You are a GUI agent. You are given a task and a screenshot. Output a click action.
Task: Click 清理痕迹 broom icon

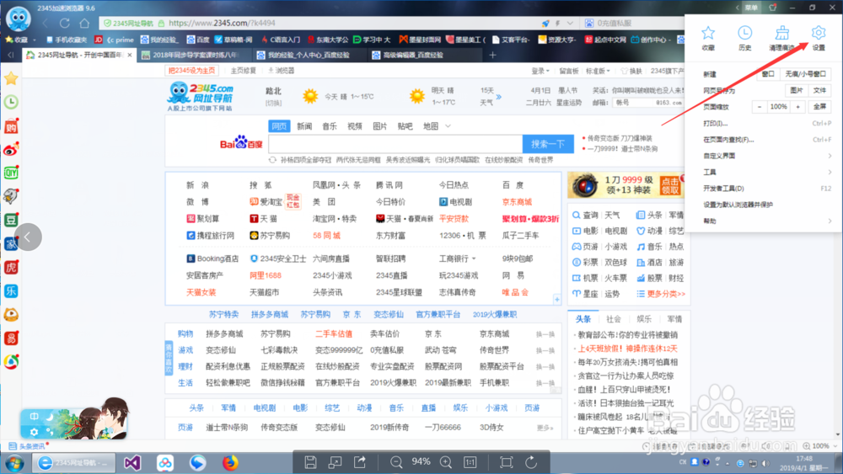click(x=781, y=34)
